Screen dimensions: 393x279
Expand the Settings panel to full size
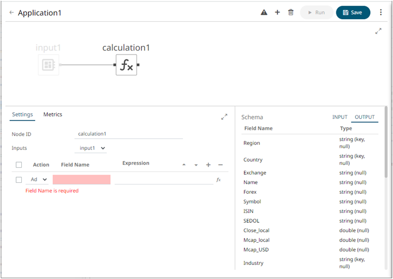[x=224, y=117]
